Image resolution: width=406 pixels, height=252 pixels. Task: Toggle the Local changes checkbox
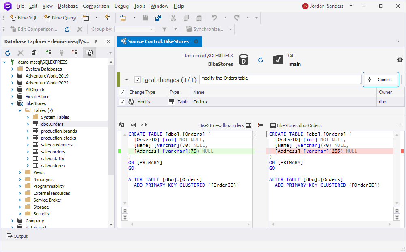point(138,80)
